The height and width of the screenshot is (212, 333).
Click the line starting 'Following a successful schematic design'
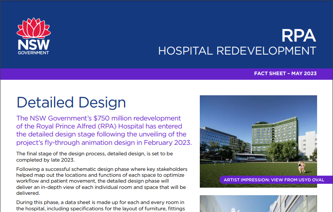(x=102, y=169)
